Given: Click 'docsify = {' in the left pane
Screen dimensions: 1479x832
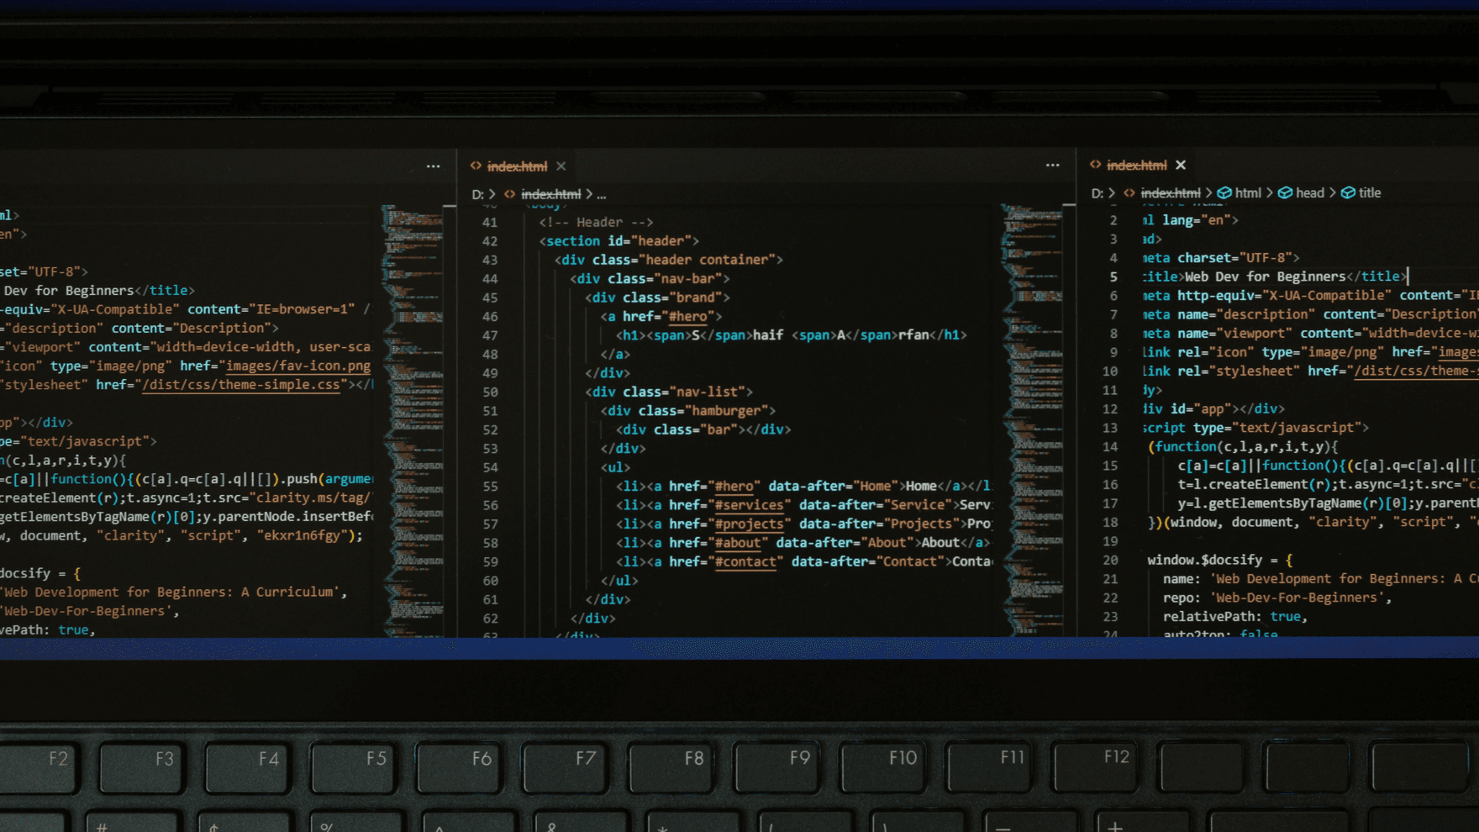Looking at the screenshot, I should [40, 573].
